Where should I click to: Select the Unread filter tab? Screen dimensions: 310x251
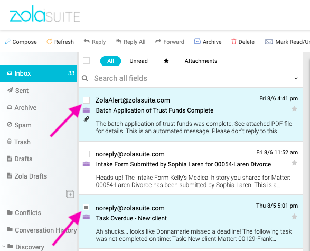138,61
